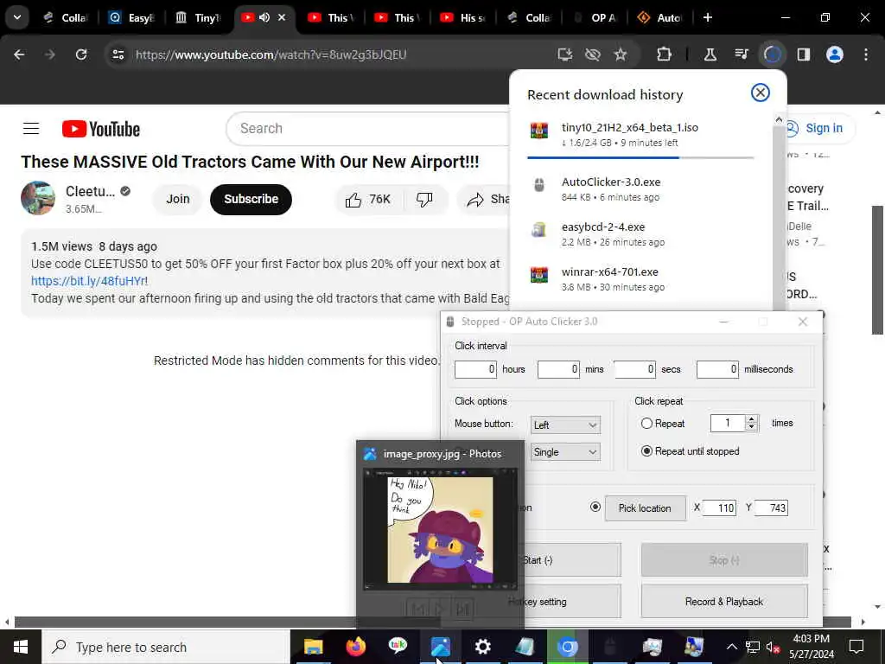885x664 pixels.
Task: Click the milliseconds interval field
Action: (717, 369)
